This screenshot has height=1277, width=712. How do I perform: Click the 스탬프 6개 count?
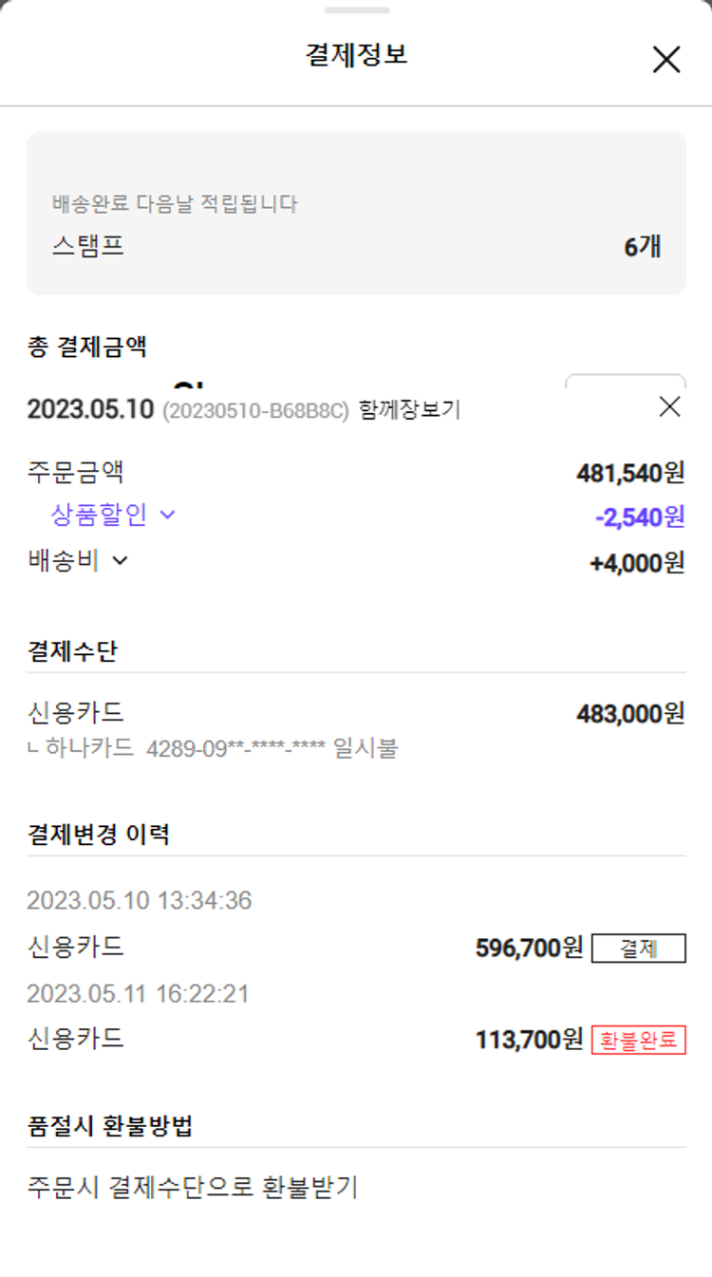(x=642, y=247)
